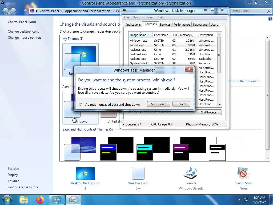Viewport: 273px width, 205px height.
Task: Select the Windows 7 Basic theme thumbnail
Action: pos(80,149)
